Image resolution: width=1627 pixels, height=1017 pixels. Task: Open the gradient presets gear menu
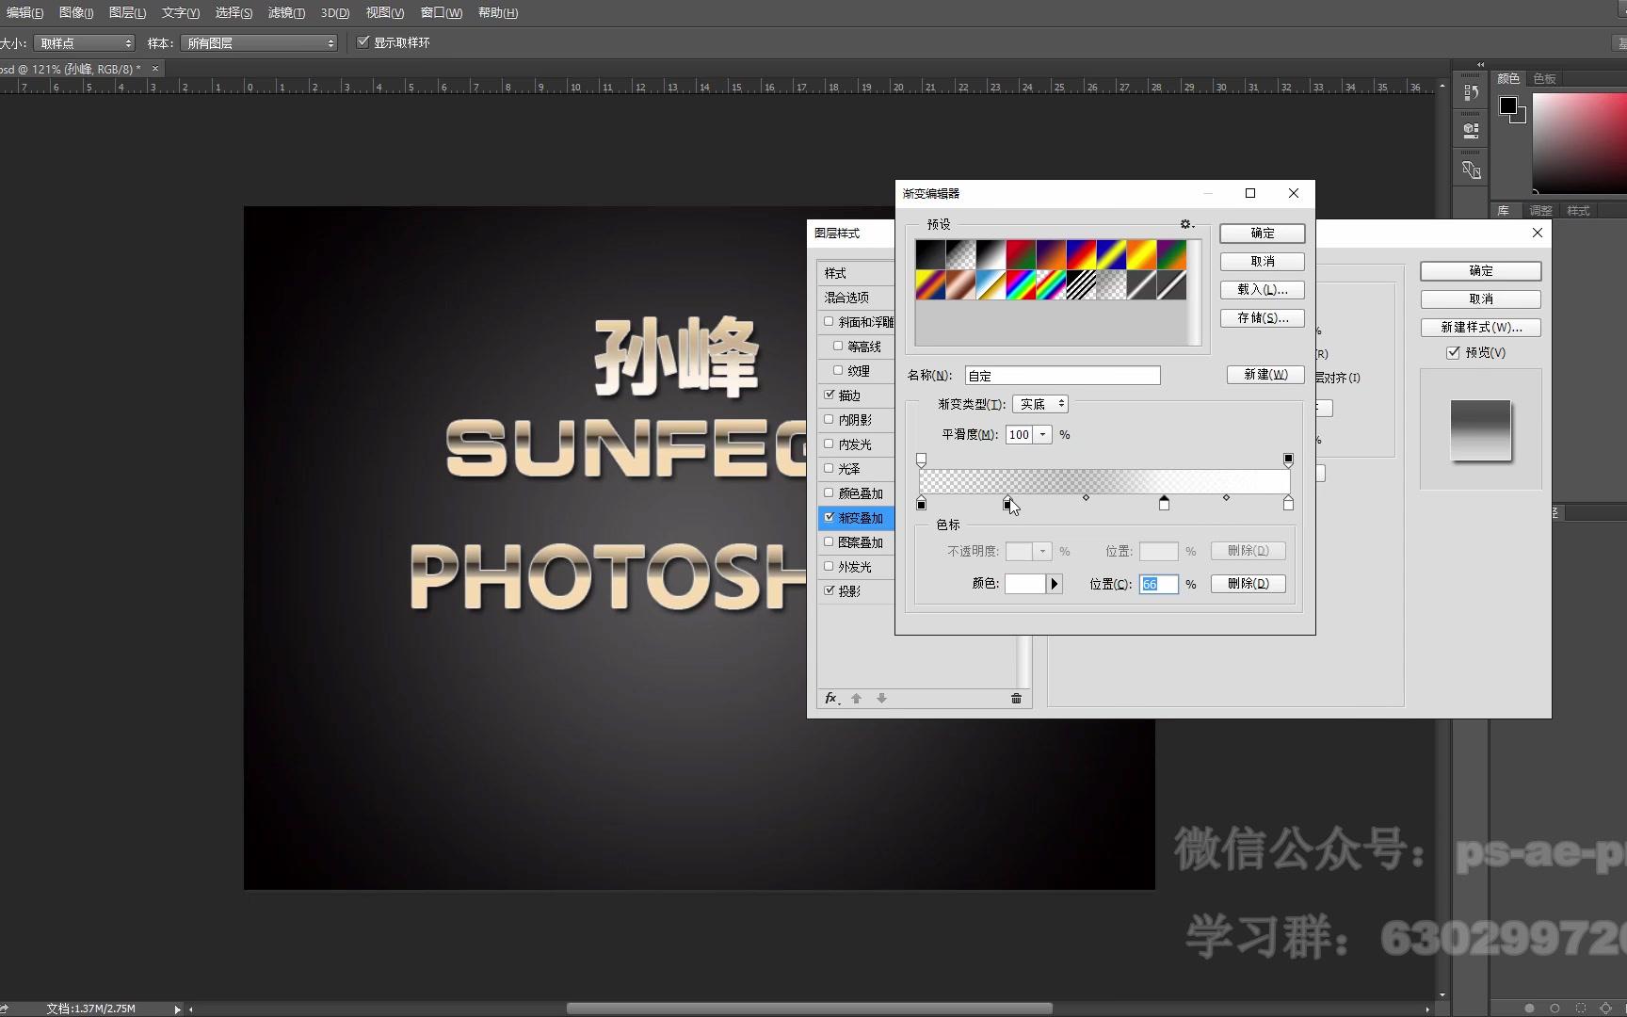click(x=1186, y=224)
